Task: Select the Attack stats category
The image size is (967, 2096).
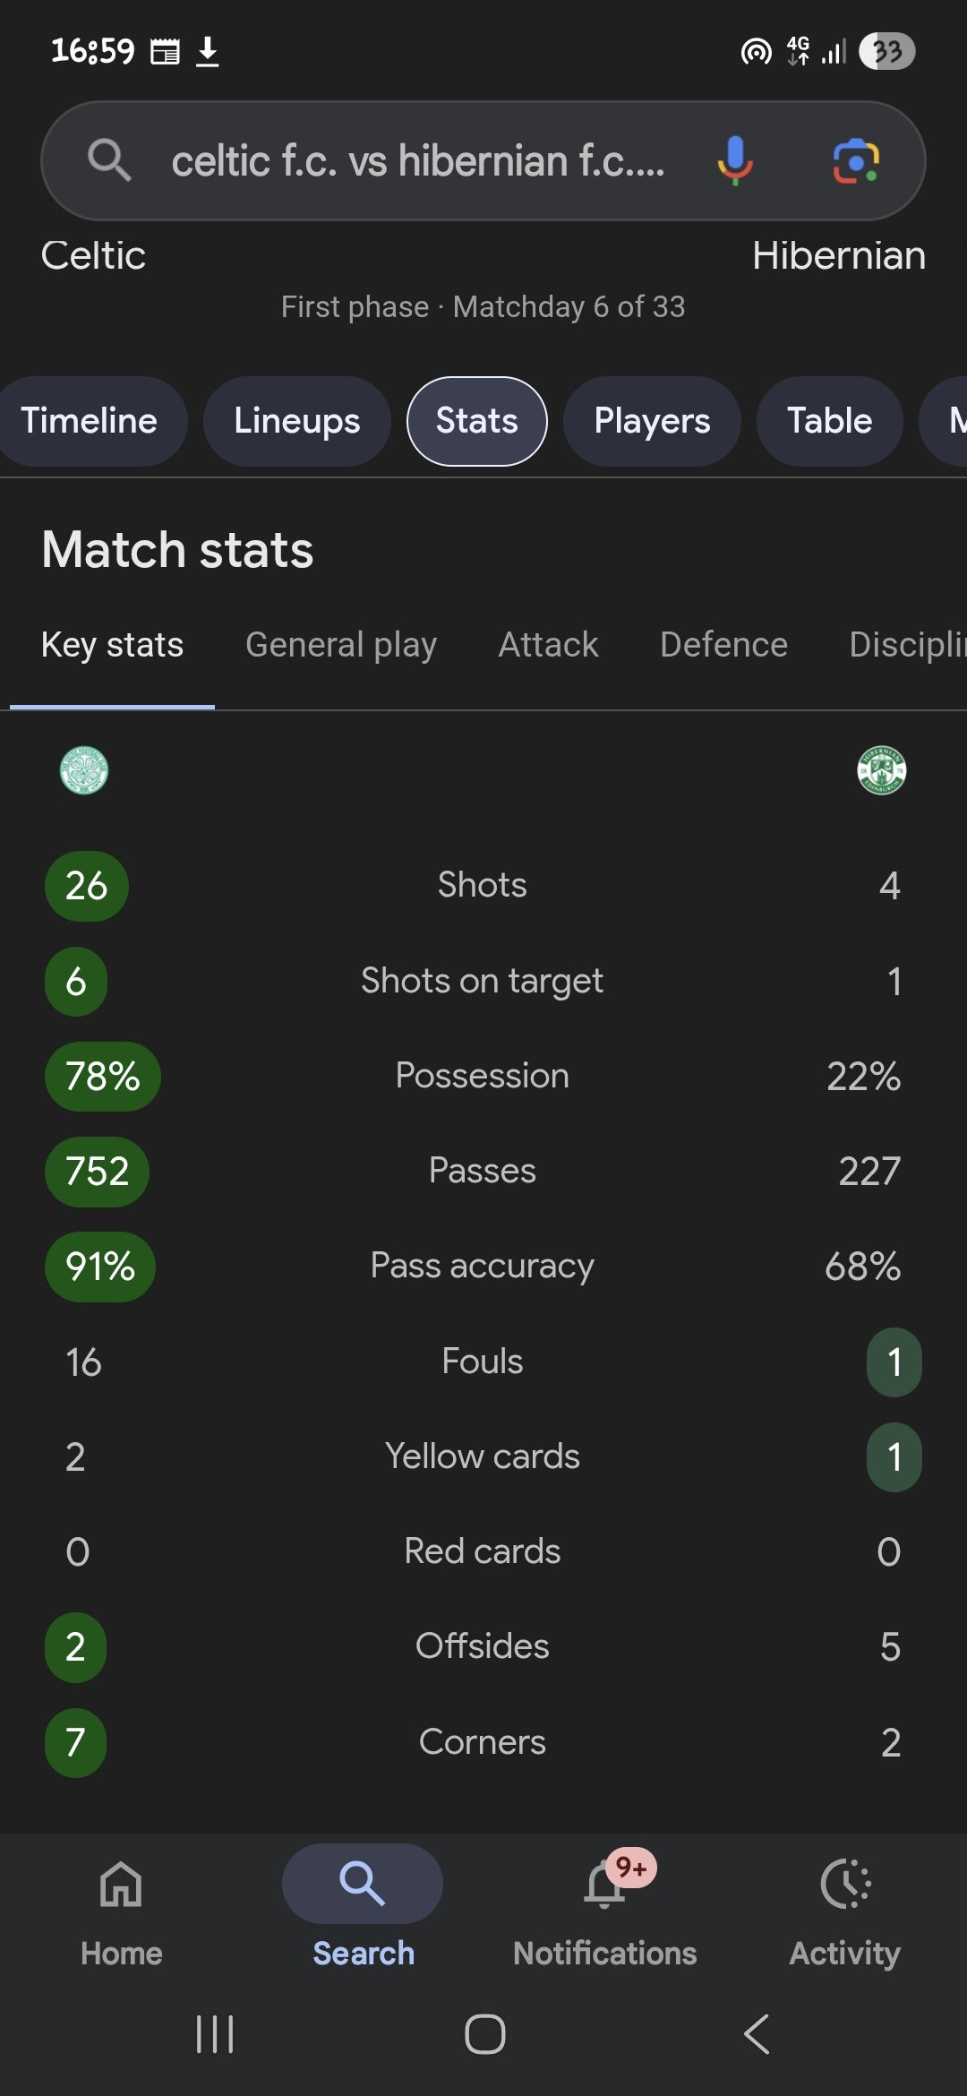Action: click(x=548, y=645)
